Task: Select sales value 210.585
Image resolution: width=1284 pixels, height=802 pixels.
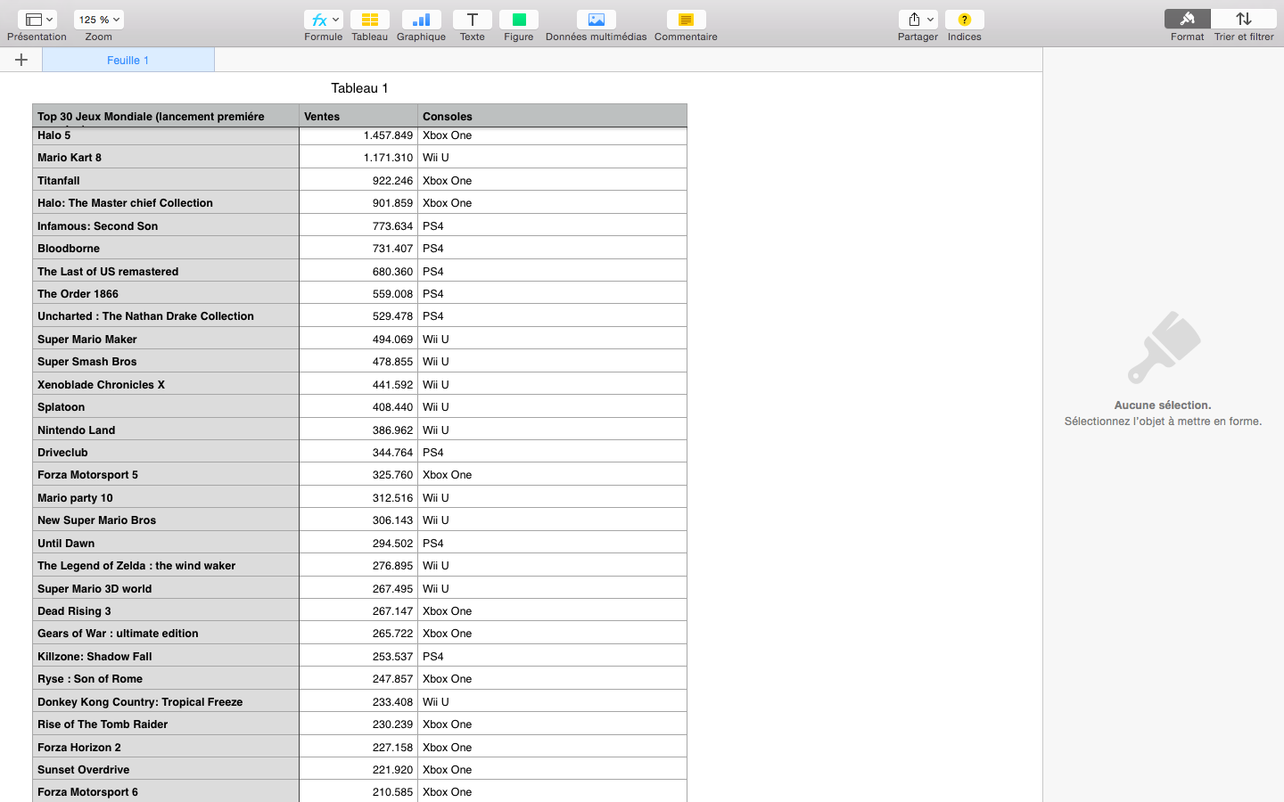Action: (x=358, y=791)
